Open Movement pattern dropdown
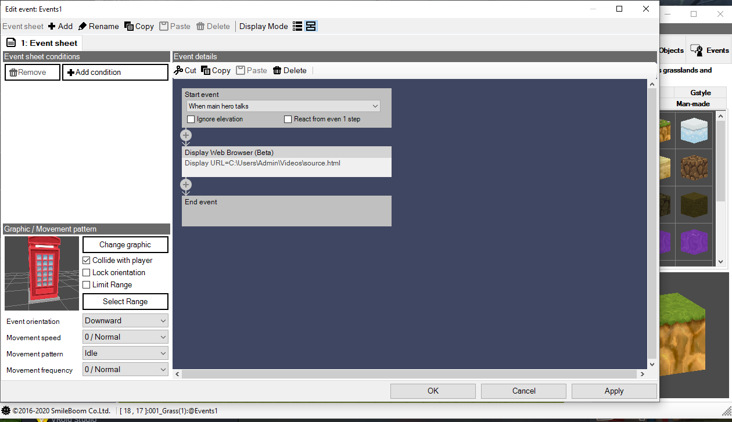The height and width of the screenshot is (422, 732). [125, 353]
